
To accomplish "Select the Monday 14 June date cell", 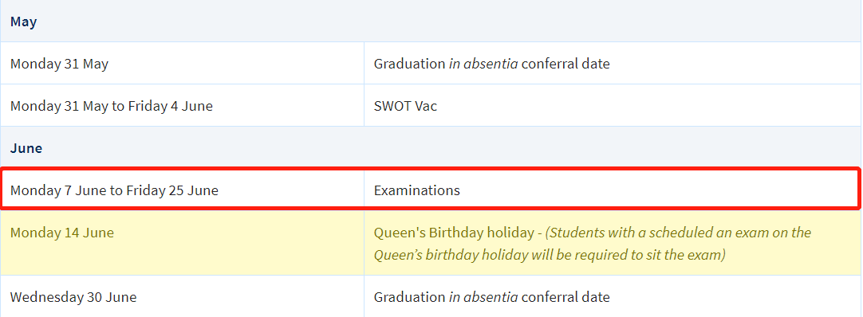I will (x=182, y=243).
